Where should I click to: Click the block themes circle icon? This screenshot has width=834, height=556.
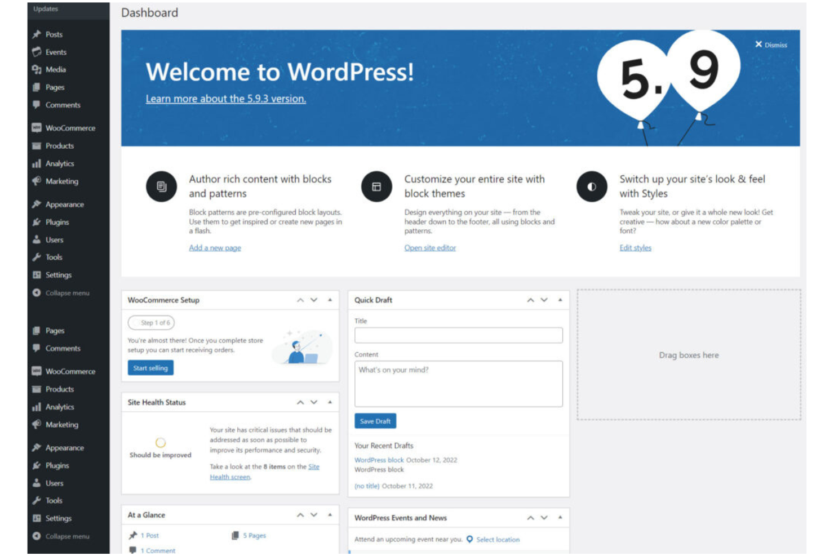(x=376, y=186)
